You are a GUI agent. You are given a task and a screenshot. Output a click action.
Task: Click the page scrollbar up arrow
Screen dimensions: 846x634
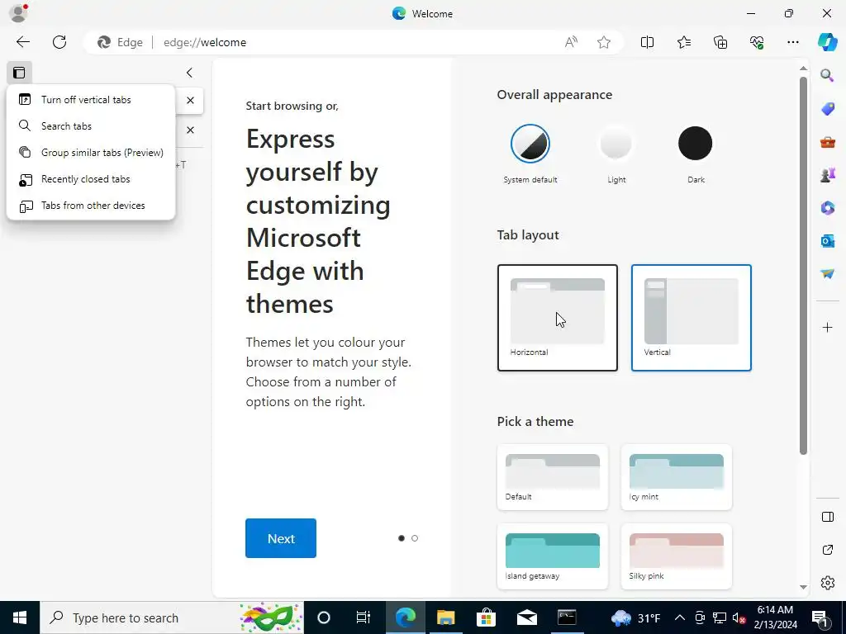pyautogui.click(x=803, y=69)
